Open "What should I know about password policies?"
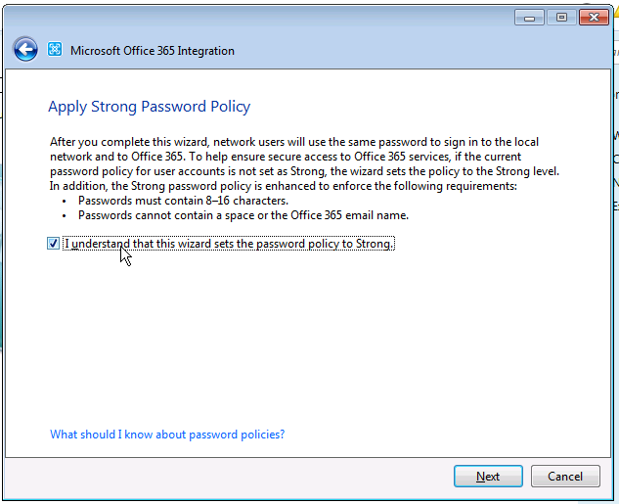 pyautogui.click(x=167, y=435)
